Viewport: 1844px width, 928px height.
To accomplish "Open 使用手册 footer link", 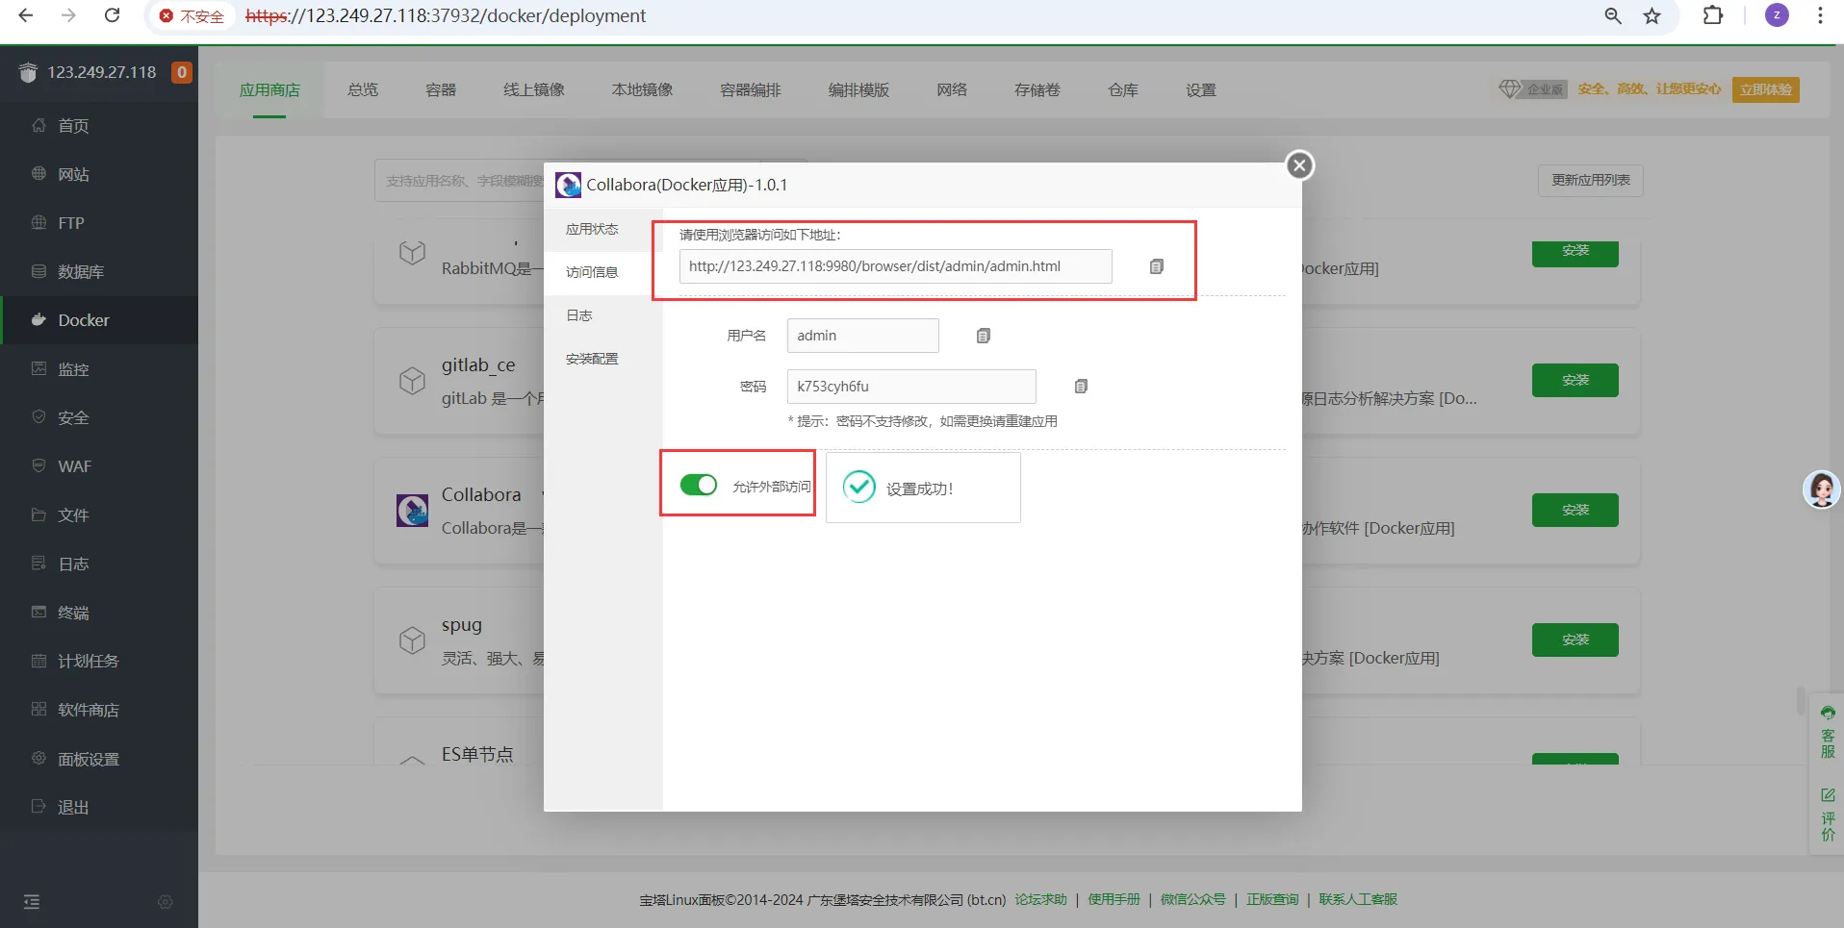I will point(1114,900).
